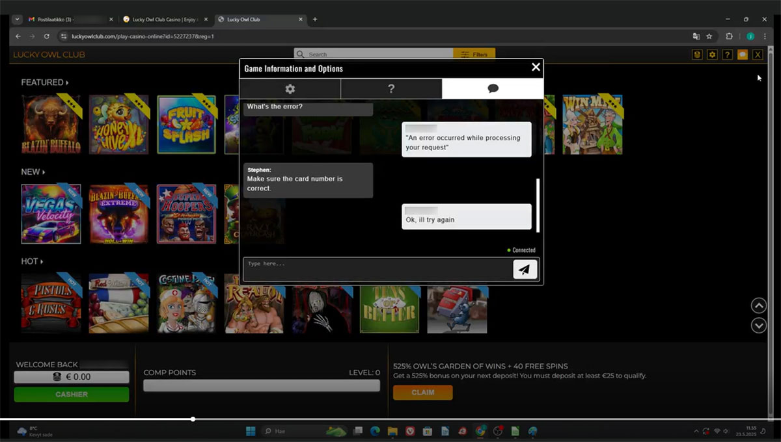Click the scroll down arrow circle
Image resolution: width=781 pixels, height=442 pixels.
pos(759,326)
